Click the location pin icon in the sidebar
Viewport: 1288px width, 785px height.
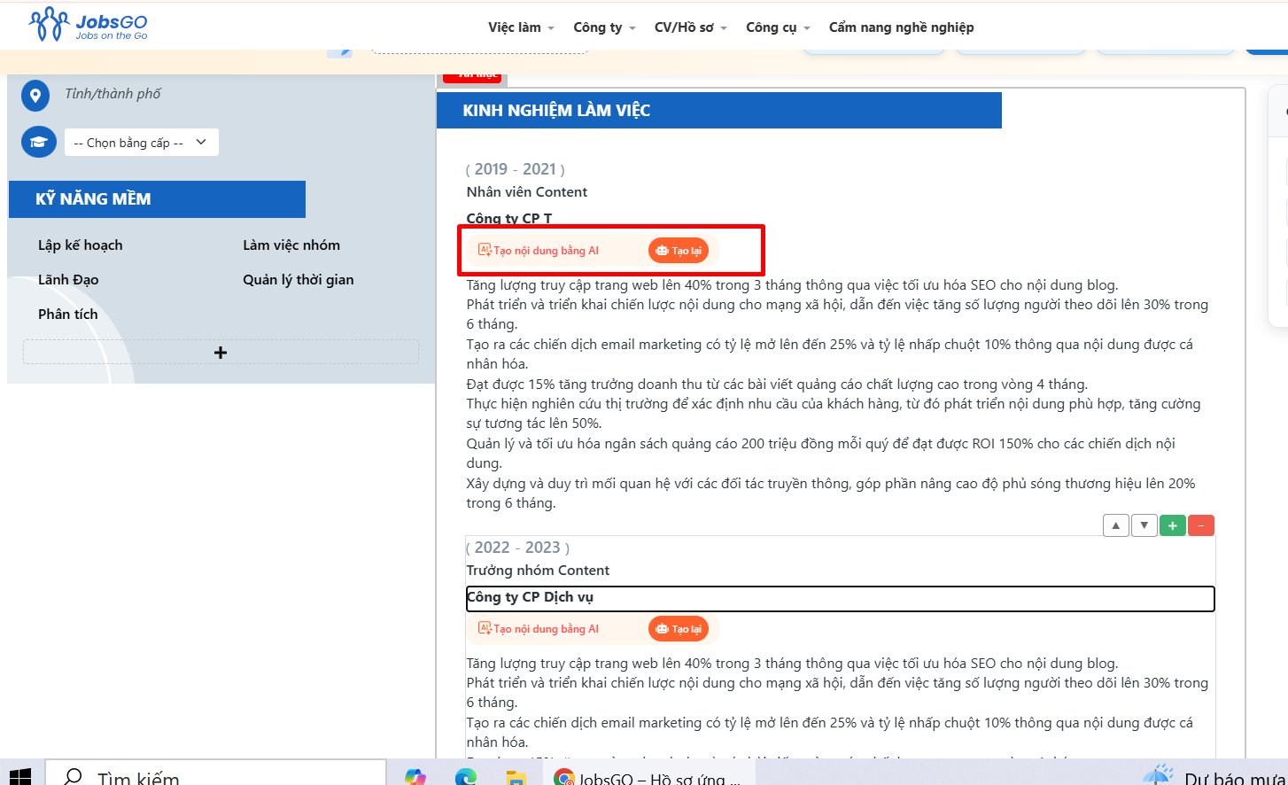(35, 95)
